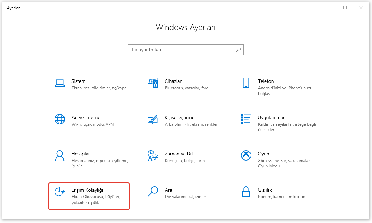Viewport: 372px width, 223px height.
Task: Select the Gizlilik padlock icon
Action: pos(246,192)
